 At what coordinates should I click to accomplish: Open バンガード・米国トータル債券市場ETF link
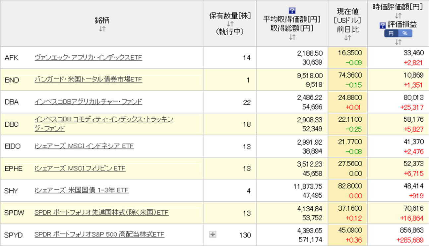point(88,80)
